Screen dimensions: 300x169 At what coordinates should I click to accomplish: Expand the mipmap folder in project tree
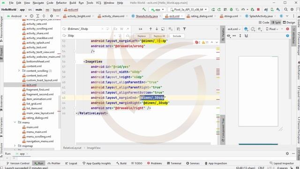coord(15,146)
